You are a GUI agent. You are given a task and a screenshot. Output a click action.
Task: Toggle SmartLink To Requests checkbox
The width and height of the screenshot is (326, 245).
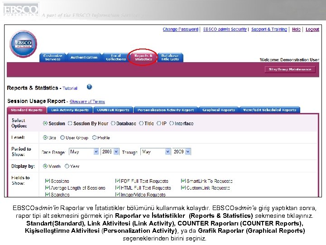[x=183, y=181]
